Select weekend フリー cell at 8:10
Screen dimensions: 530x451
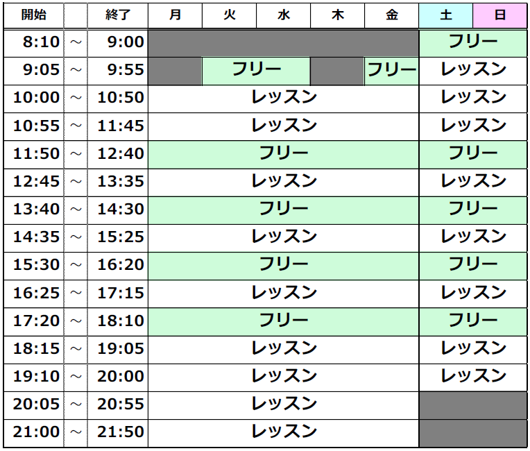[x=473, y=43]
